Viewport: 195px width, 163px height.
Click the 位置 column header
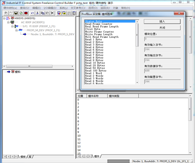[x=82, y=96]
